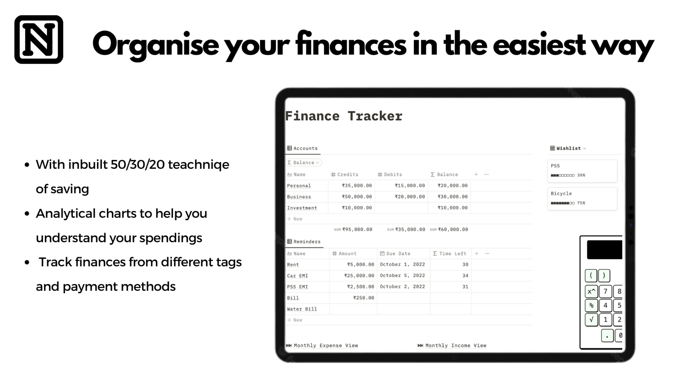Click the Credits column header

(346, 174)
